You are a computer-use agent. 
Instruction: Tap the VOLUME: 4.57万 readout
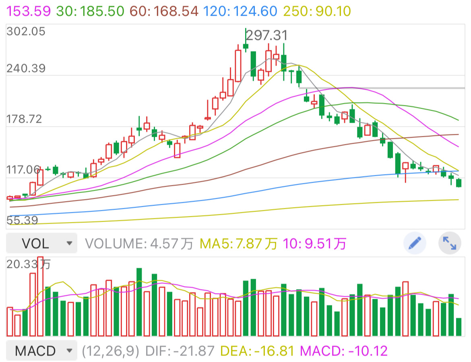(139, 243)
